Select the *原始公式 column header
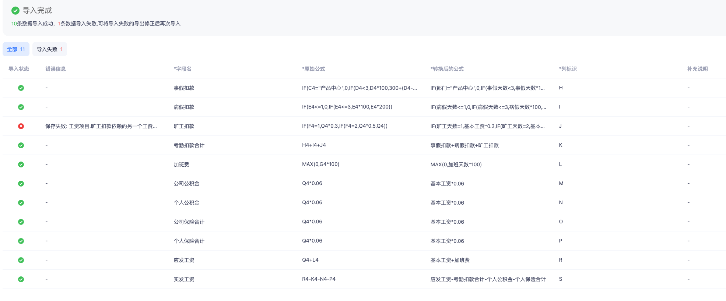 [x=313, y=69]
